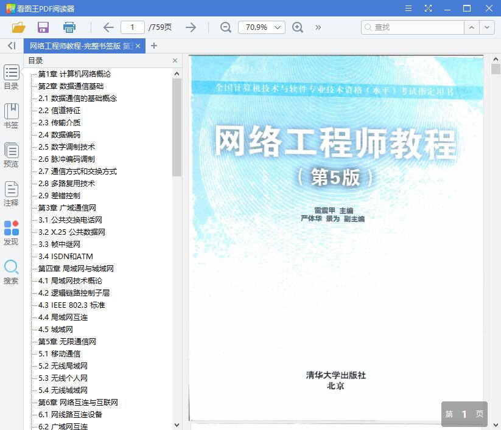This screenshot has width=501, height=430.
Task: Zoom in using the magnifier plus icon
Action: point(298,27)
